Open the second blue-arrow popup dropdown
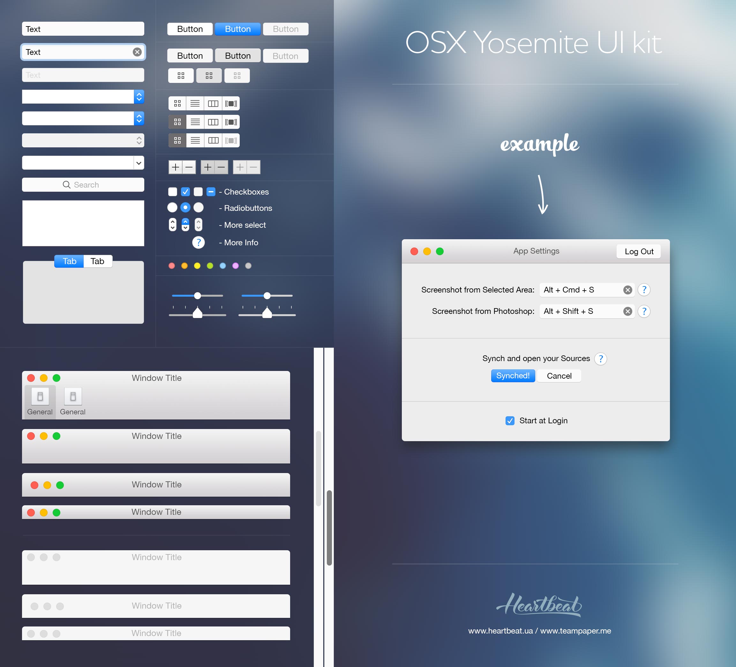Image resolution: width=736 pixels, height=667 pixels. (x=139, y=118)
